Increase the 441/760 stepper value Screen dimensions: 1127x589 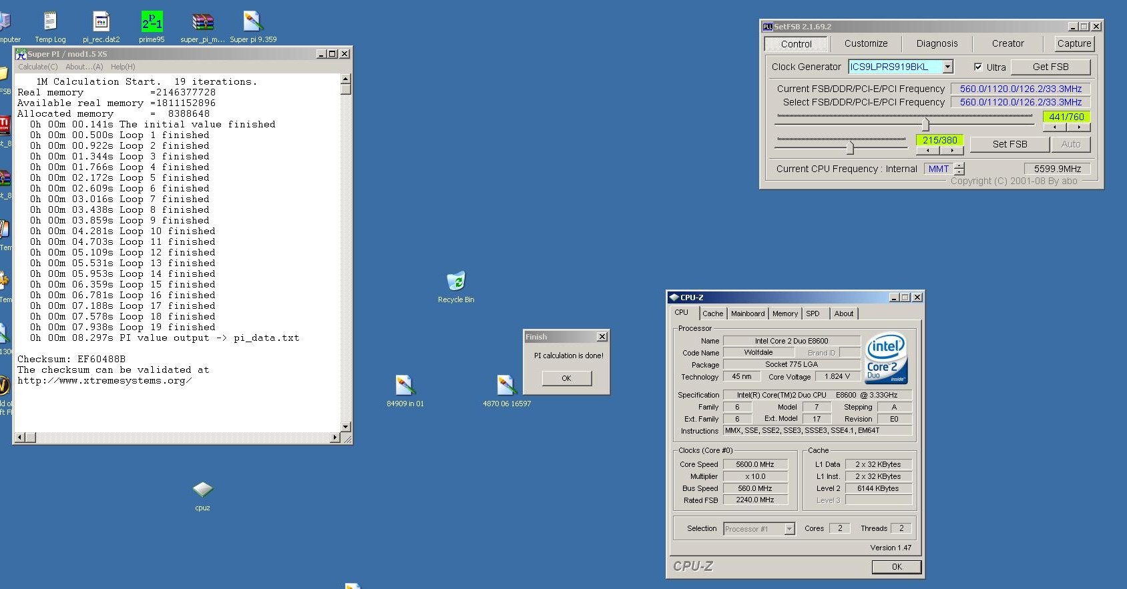click(x=1078, y=127)
